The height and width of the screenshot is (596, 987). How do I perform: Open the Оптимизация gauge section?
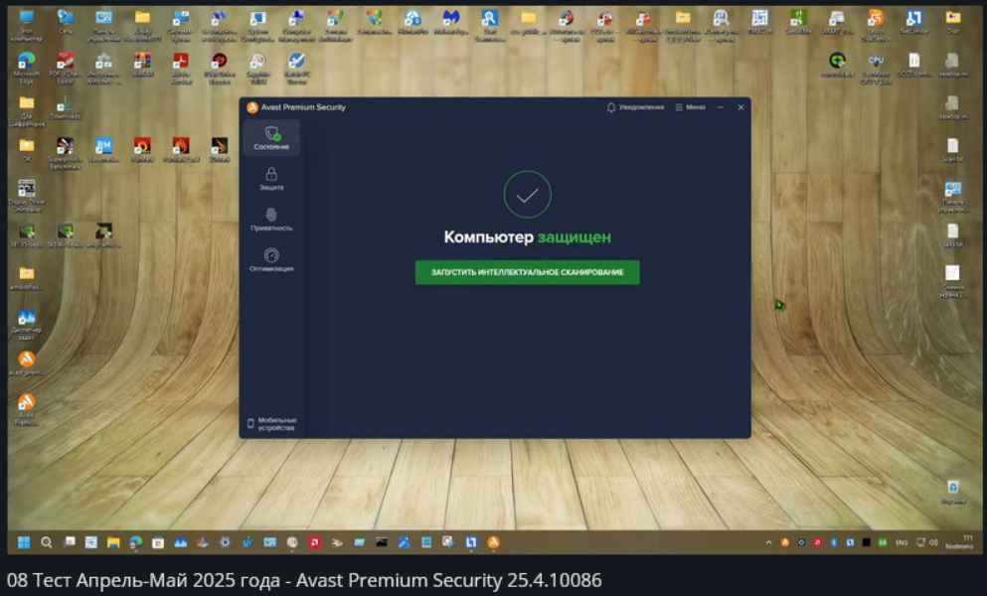pos(271,260)
